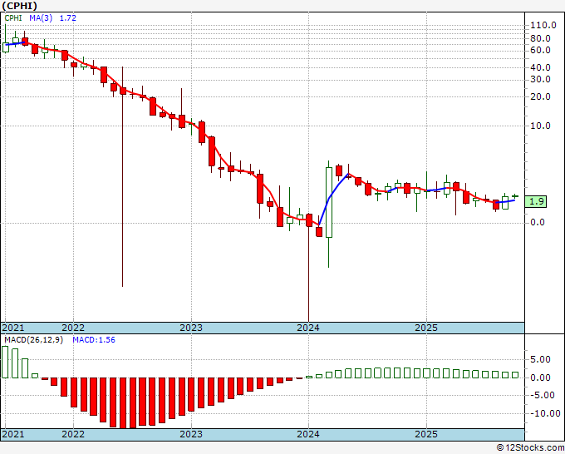This screenshot has width=565, height=454.
Task: Select 2024 on the MACD panel time axis
Action: (x=308, y=434)
